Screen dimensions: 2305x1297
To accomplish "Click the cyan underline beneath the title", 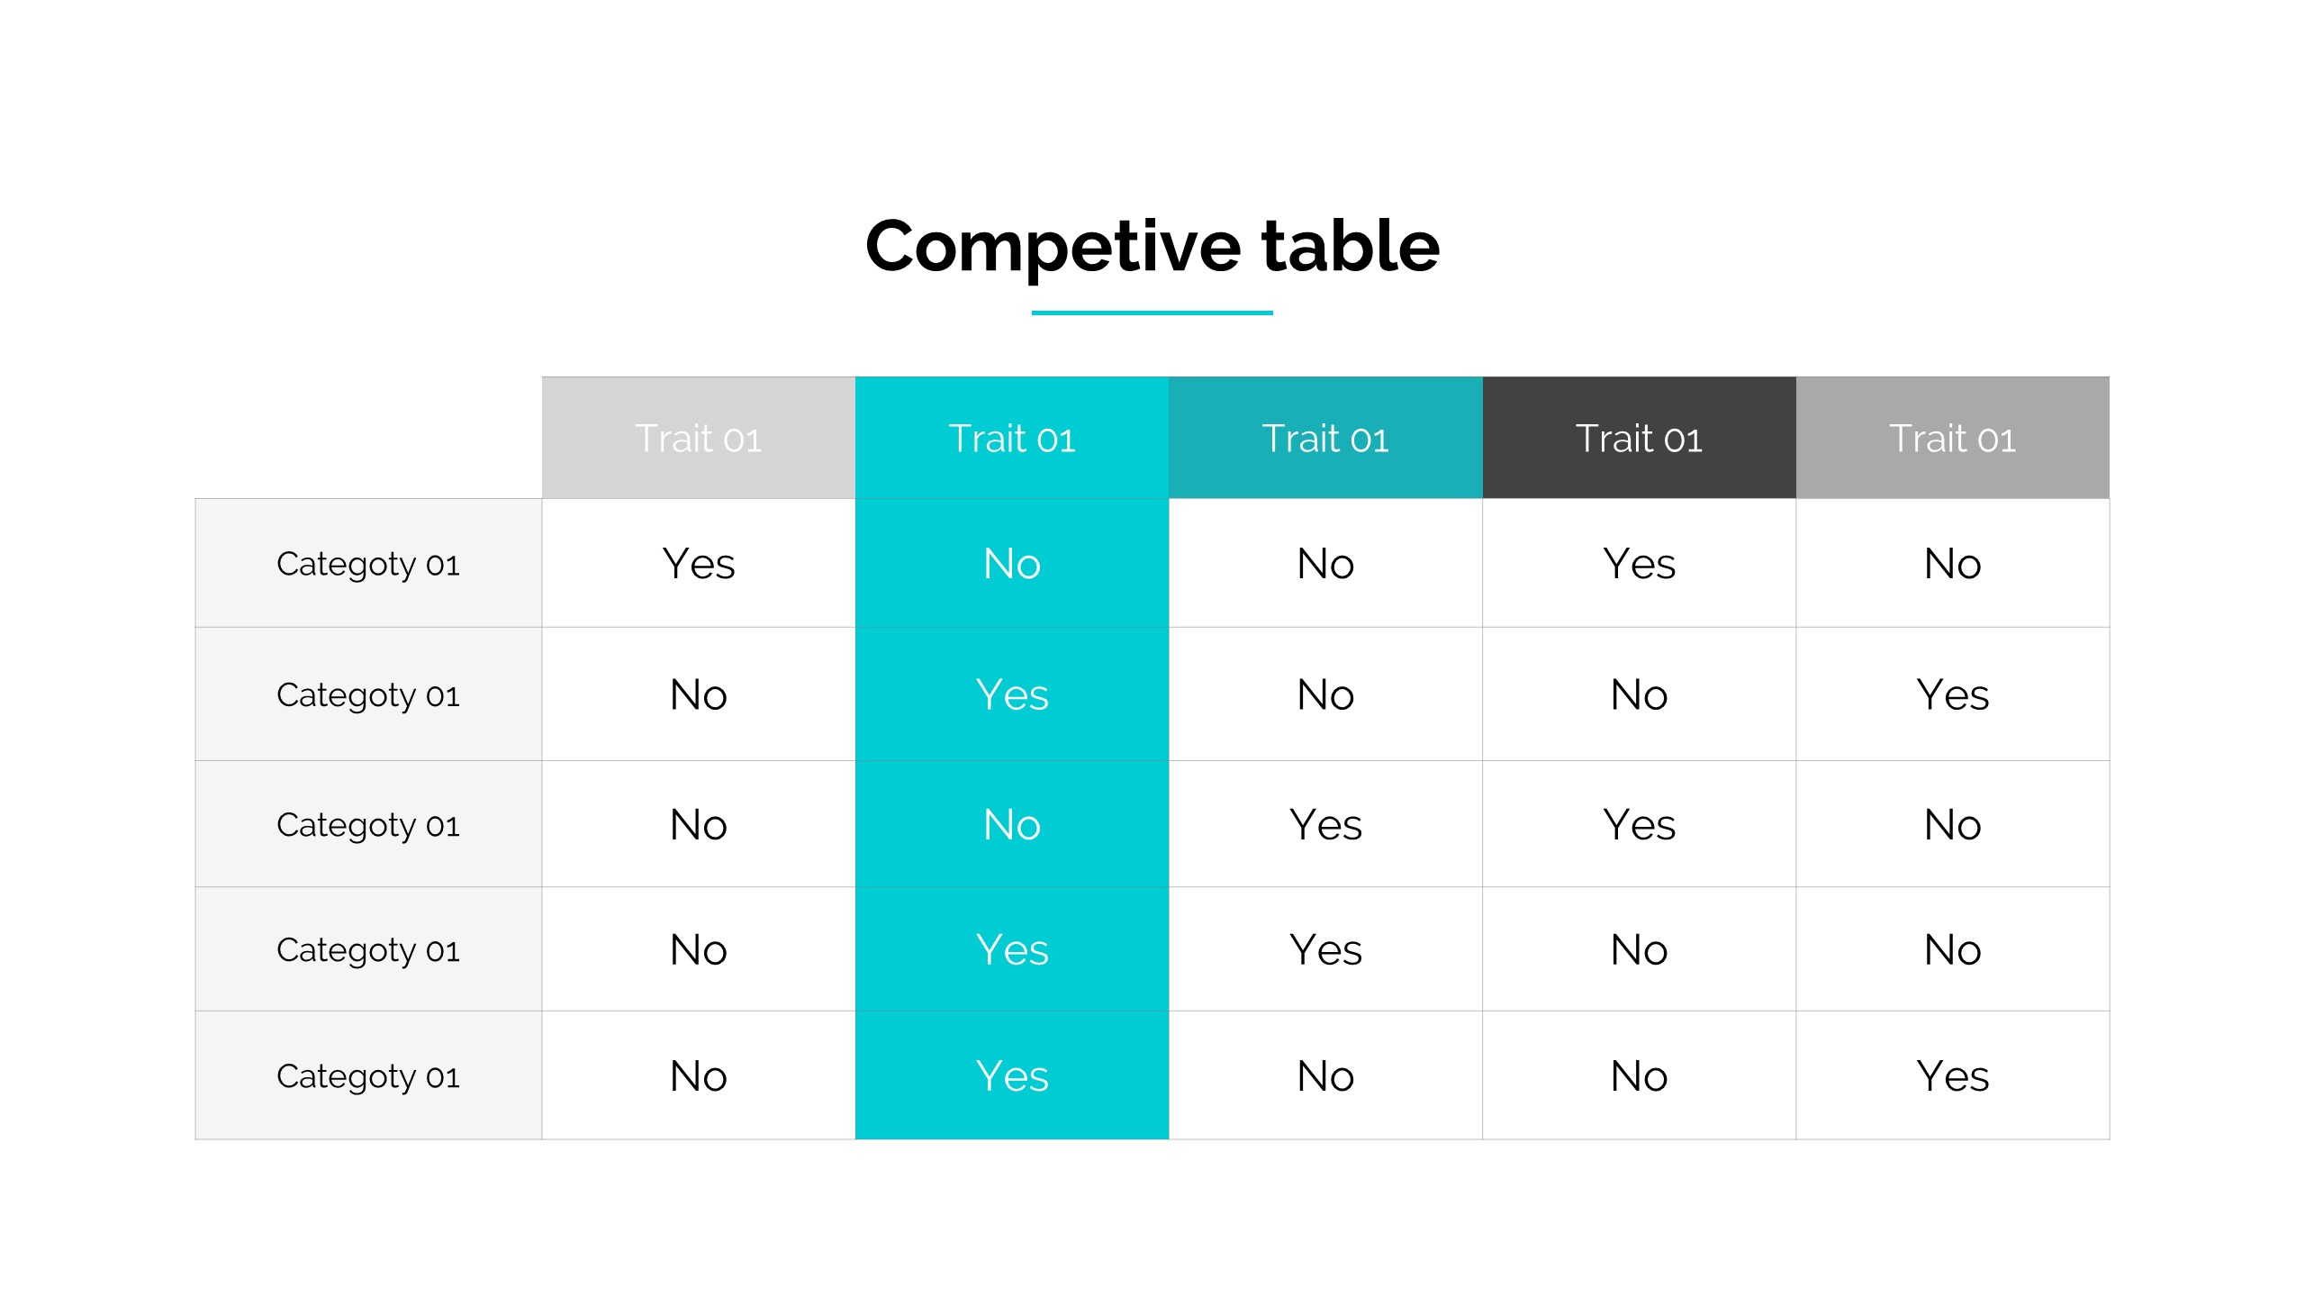I will coord(1152,313).
